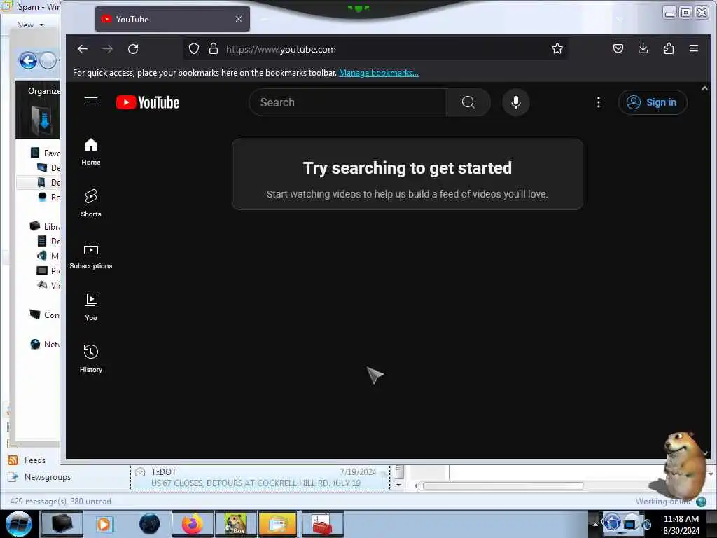Click the YouTube logo

point(147,102)
